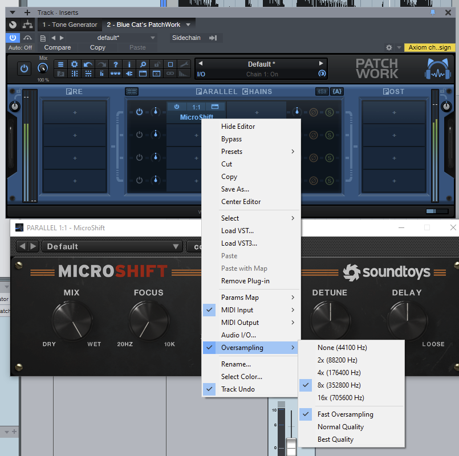Viewport: 459px width, 456px height.
Task: Switch to 1 - Tone Generator tab
Action: coord(70,25)
